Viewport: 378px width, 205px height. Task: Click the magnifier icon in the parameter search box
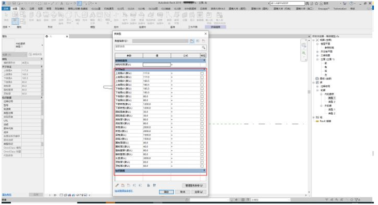[203, 48]
